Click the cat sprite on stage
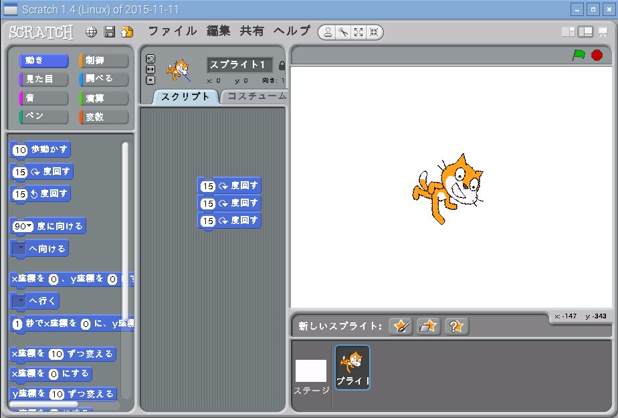Viewport: 618px width, 418px height. pos(448,189)
